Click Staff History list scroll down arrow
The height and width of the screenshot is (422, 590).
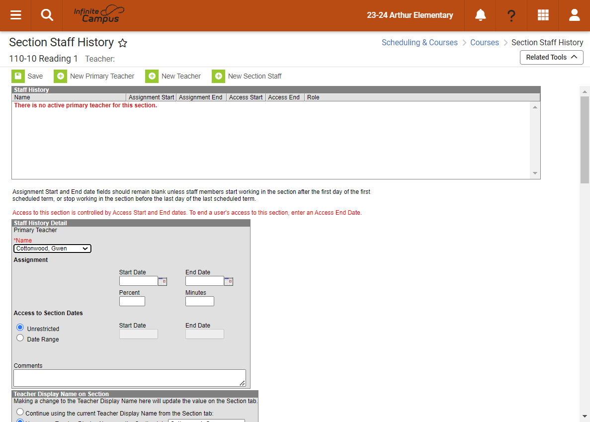point(535,173)
